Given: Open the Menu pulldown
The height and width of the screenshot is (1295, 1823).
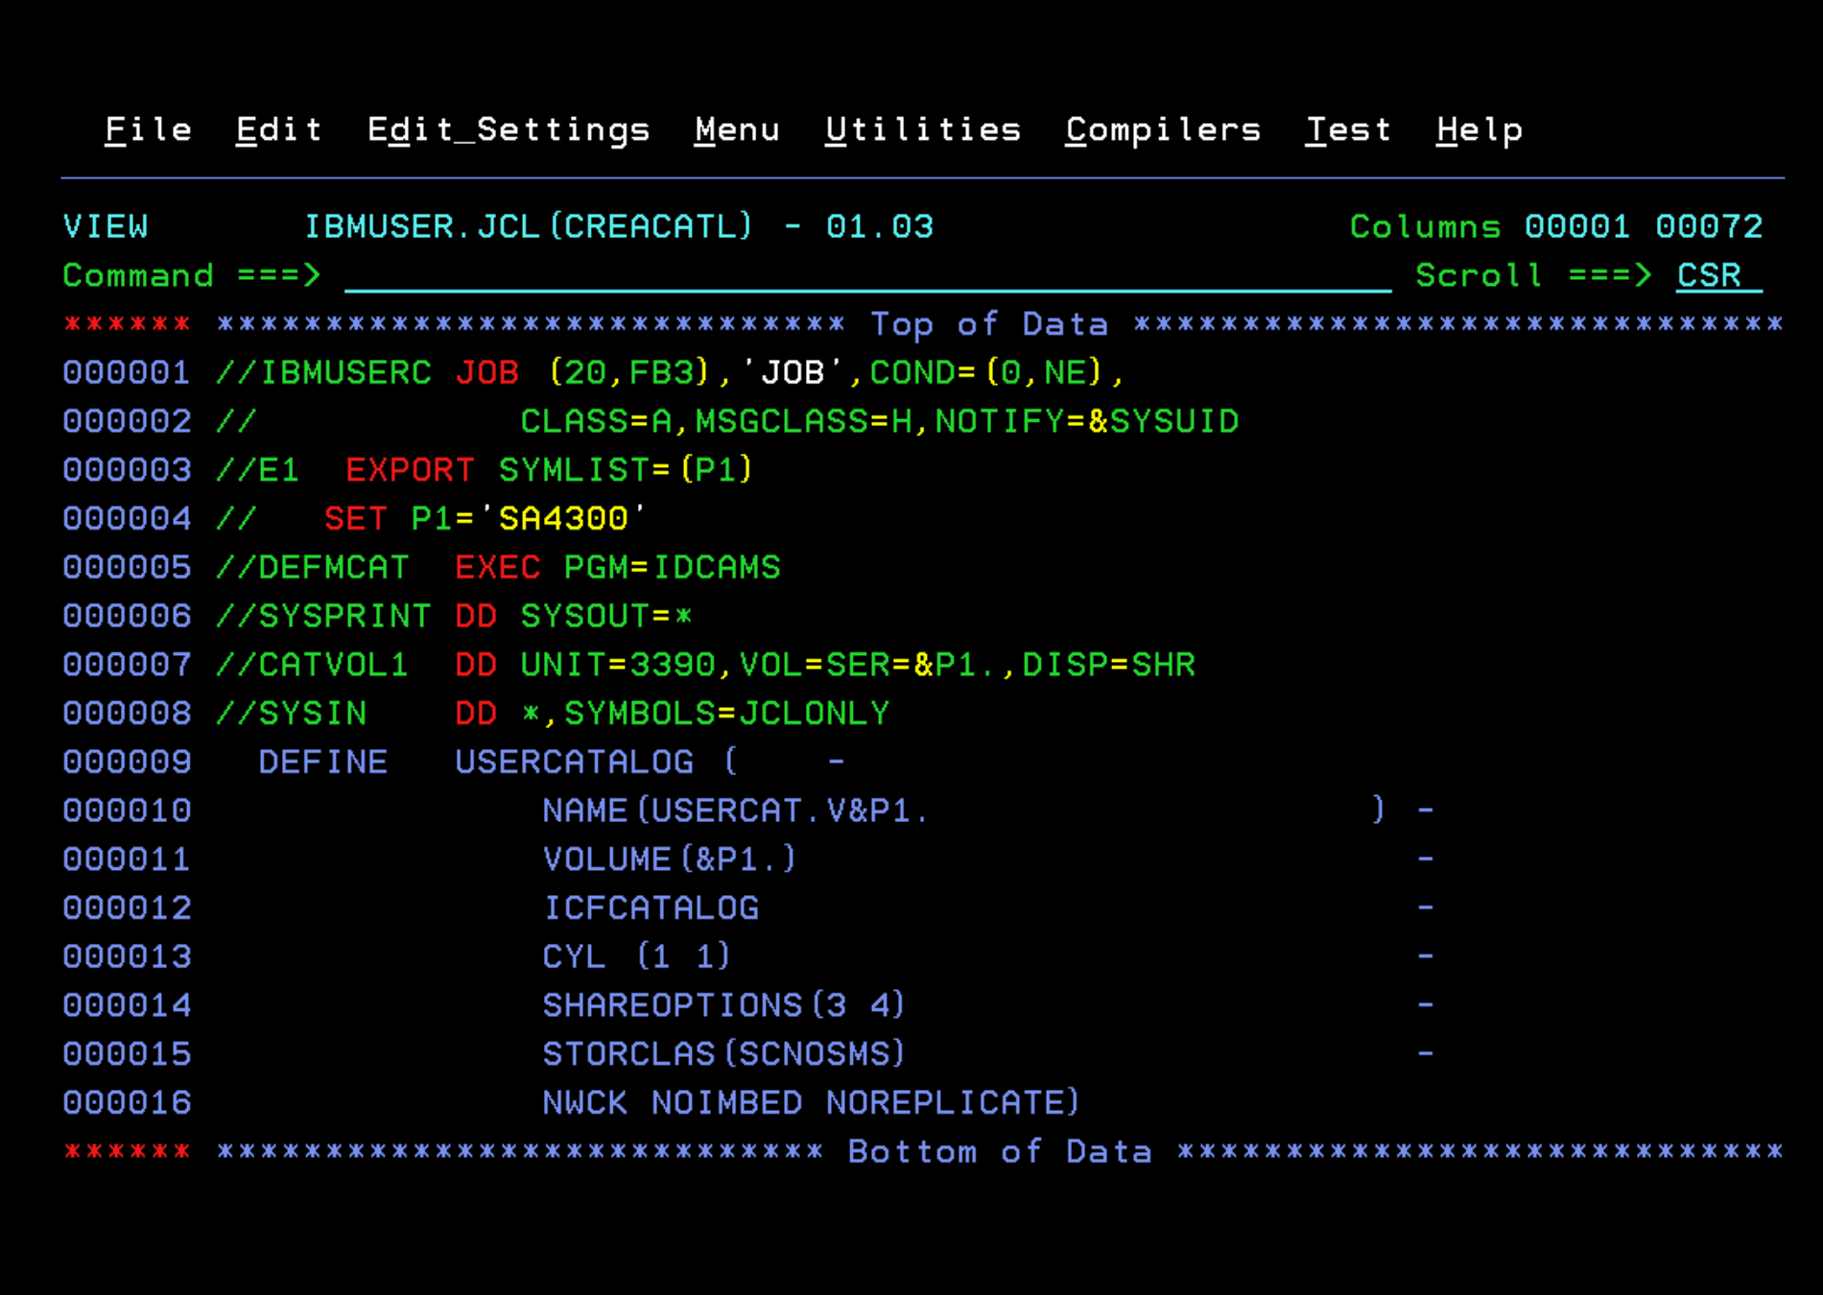Looking at the screenshot, I should point(737,129).
